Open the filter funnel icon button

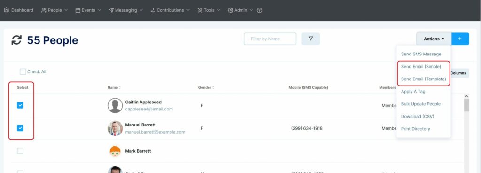pos(310,39)
